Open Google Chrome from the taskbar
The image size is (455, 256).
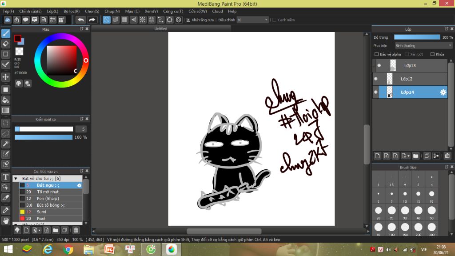(x=68, y=249)
